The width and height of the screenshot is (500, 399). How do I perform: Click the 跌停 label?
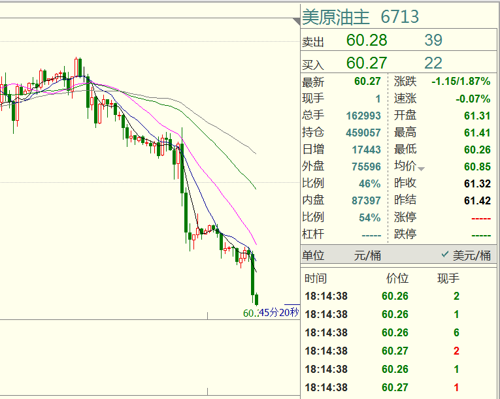tap(405, 234)
